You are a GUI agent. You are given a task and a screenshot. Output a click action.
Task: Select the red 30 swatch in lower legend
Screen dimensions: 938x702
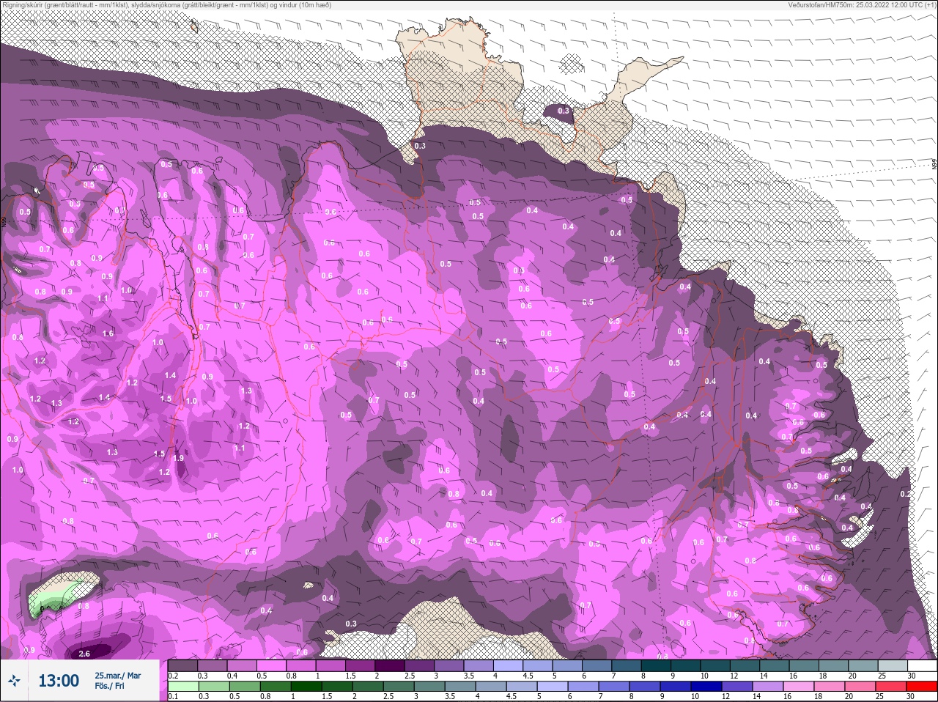click(921, 687)
